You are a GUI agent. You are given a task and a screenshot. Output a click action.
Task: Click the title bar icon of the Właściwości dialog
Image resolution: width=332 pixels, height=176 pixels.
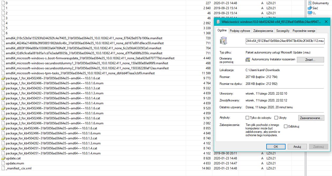pyautogui.click(x=218, y=22)
